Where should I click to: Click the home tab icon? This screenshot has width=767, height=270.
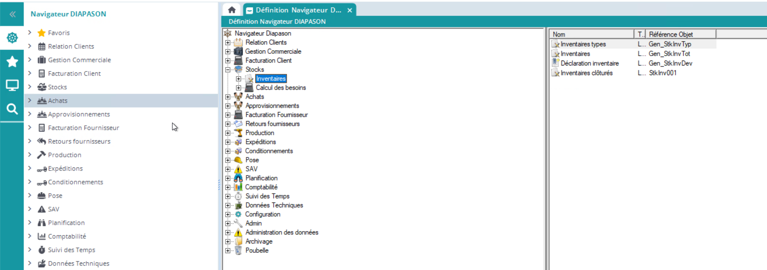(232, 10)
